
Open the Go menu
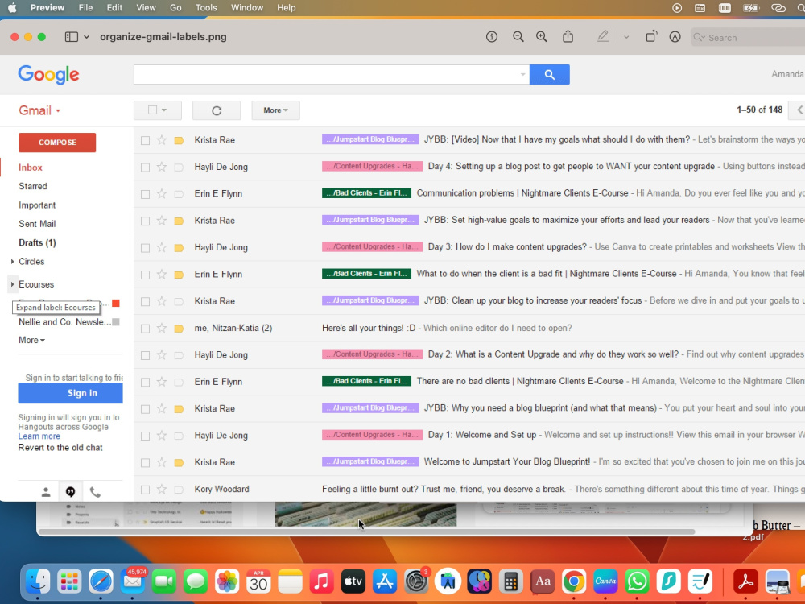(x=175, y=8)
